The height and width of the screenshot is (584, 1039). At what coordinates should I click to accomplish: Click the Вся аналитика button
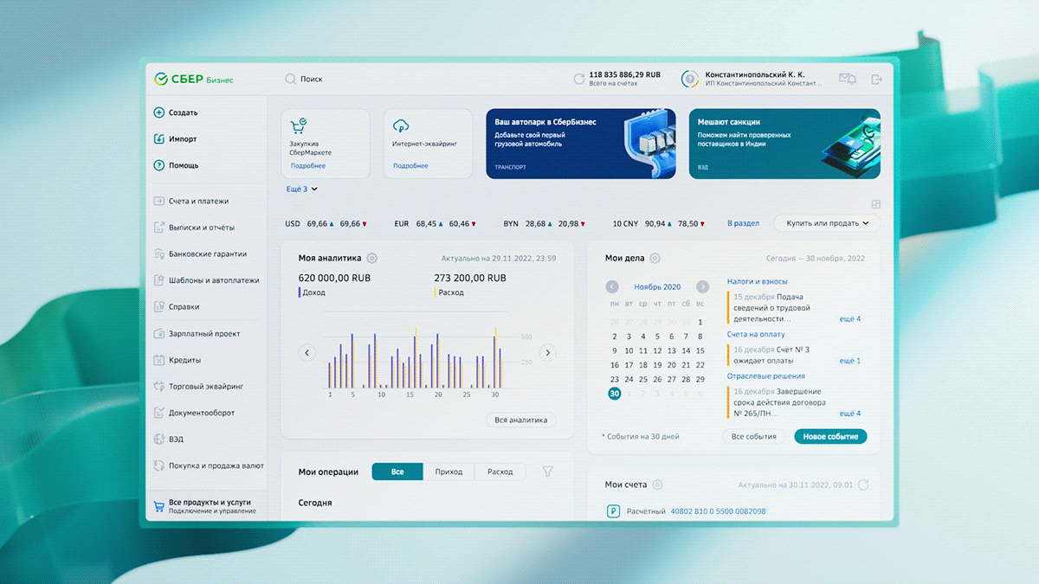(520, 420)
